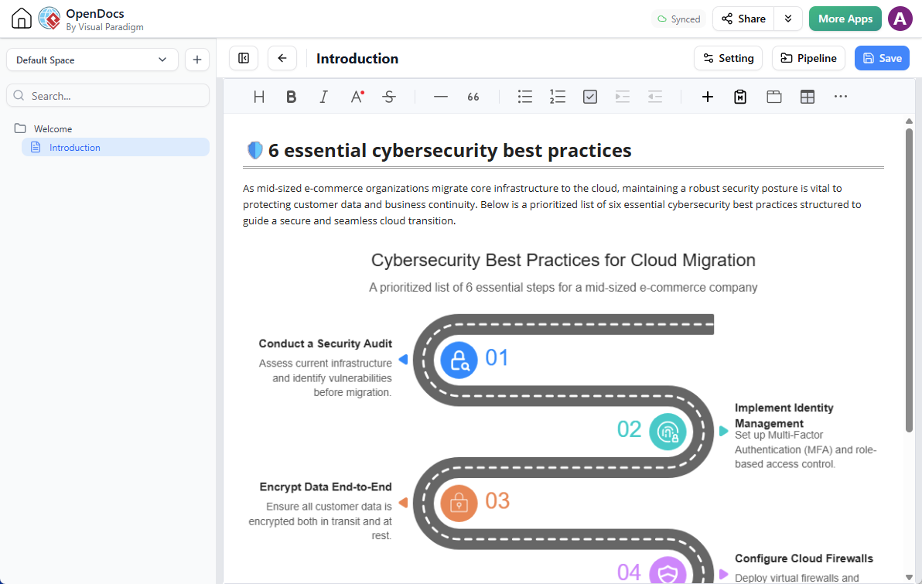Insert a horizontal rule line
This screenshot has height=584, width=922.
point(440,97)
